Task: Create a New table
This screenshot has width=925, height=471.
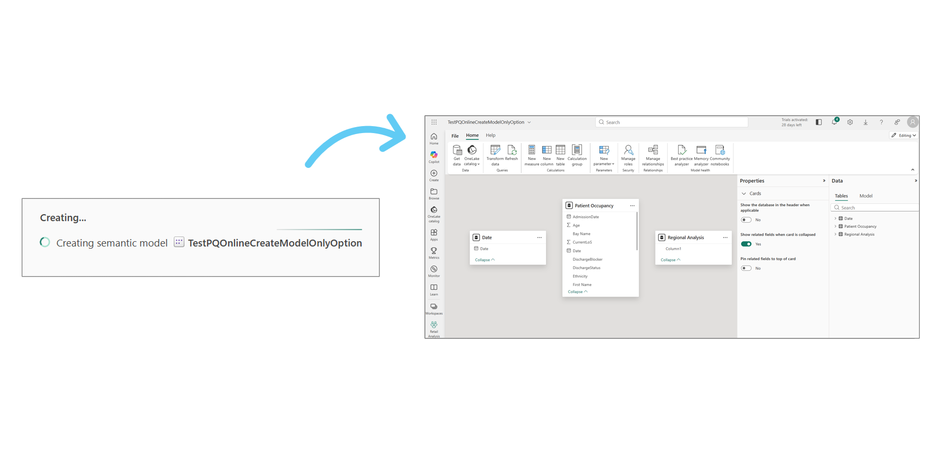Action: (560, 156)
